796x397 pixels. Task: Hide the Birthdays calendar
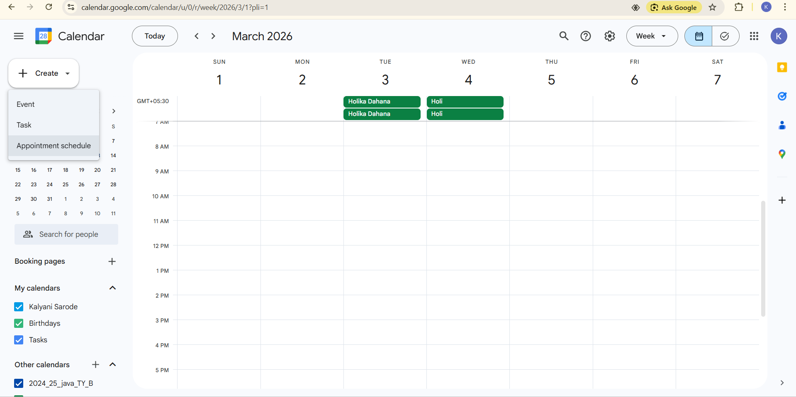(x=19, y=323)
